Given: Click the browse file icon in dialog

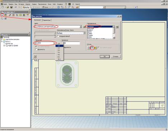Looking at the screenshot, I should pyautogui.click(x=84, y=27).
